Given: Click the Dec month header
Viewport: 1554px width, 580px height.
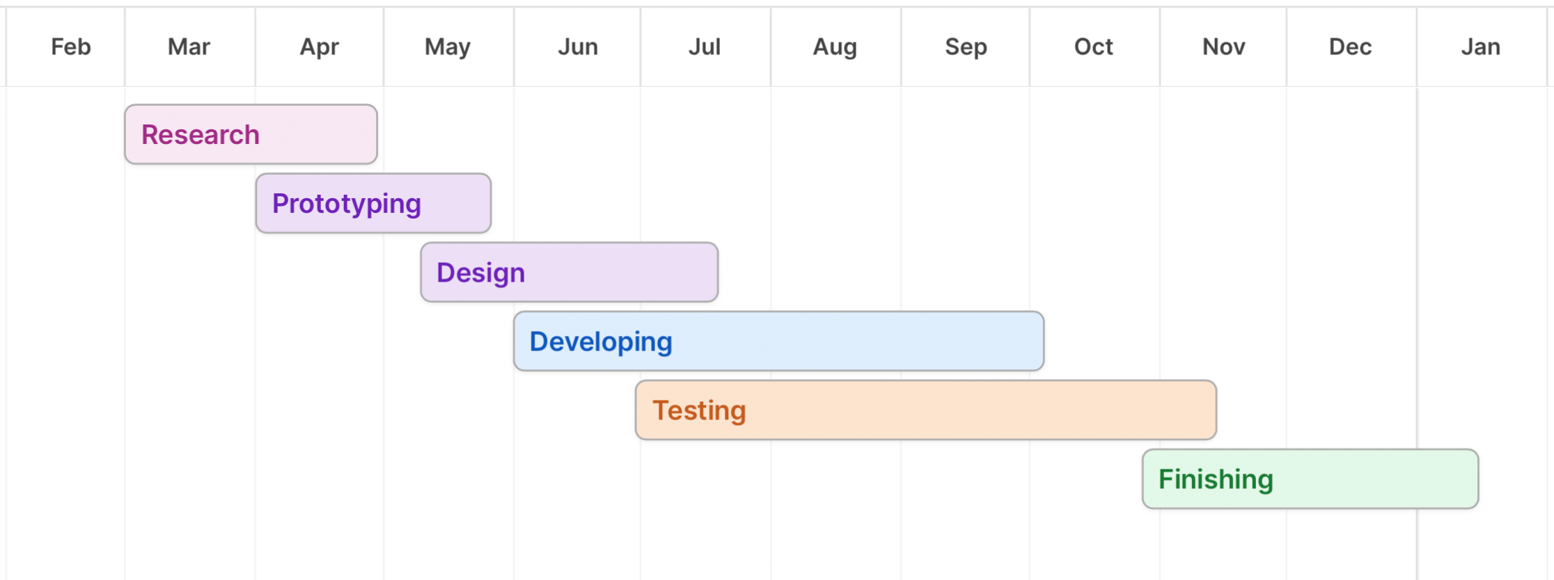Looking at the screenshot, I should (x=1350, y=47).
